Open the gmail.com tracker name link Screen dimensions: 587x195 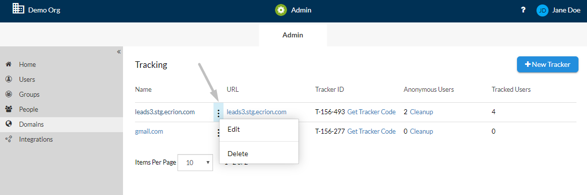click(x=149, y=132)
